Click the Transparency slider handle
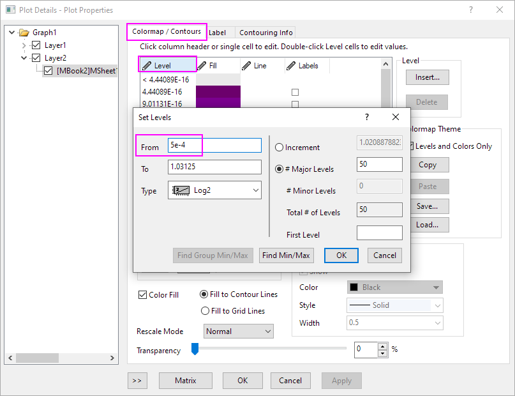 [195, 349]
